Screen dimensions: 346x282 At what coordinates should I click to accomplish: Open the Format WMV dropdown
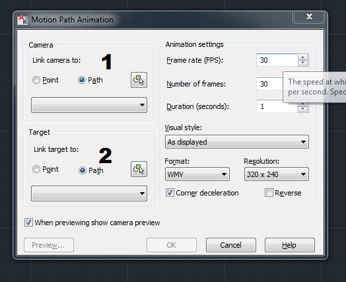point(197,174)
